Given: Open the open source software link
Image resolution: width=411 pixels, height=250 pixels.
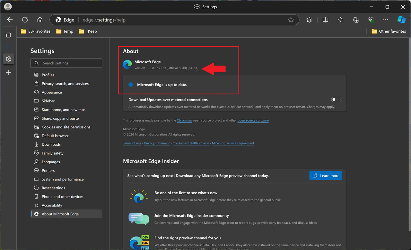Looking at the screenshot, I should [253, 120].
